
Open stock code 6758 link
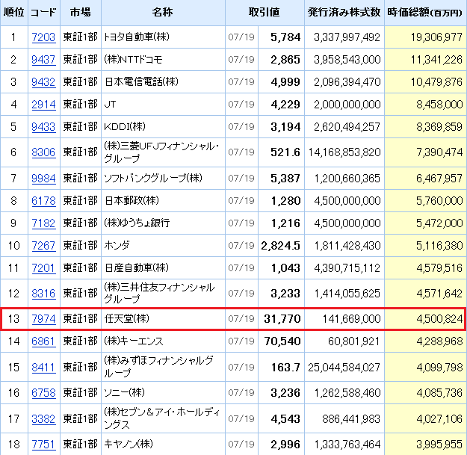click(43, 393)
